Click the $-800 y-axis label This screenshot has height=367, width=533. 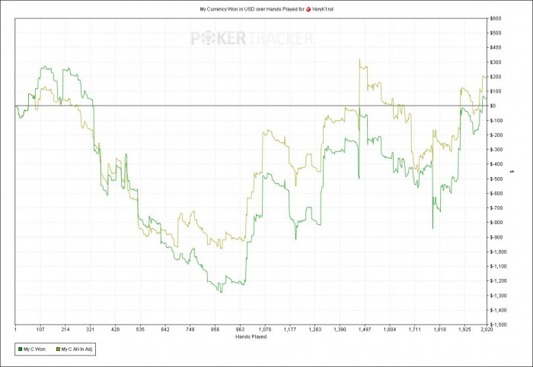tap(496, 223)
